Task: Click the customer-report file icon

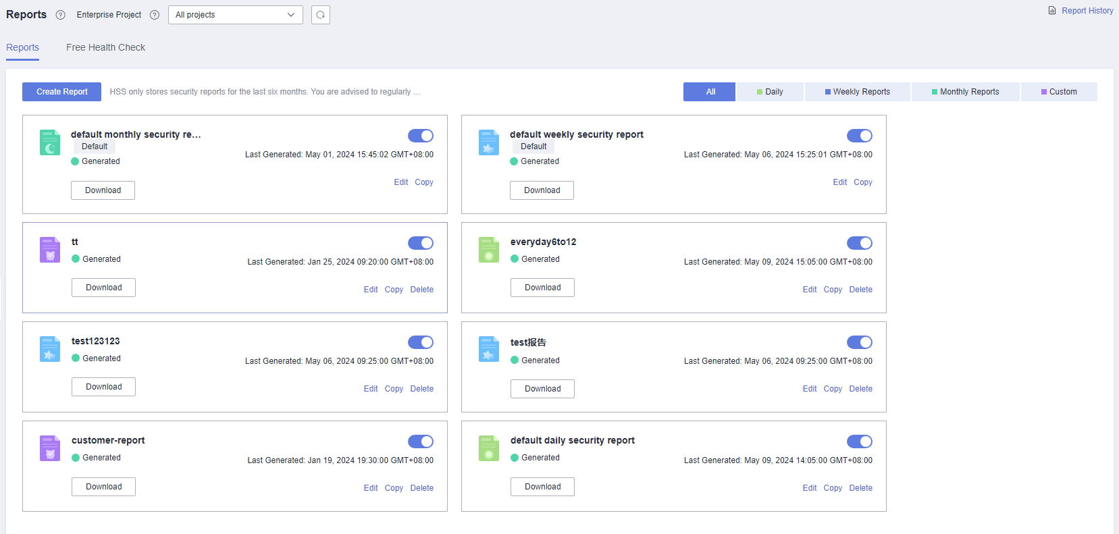Action: pos(50,448)
